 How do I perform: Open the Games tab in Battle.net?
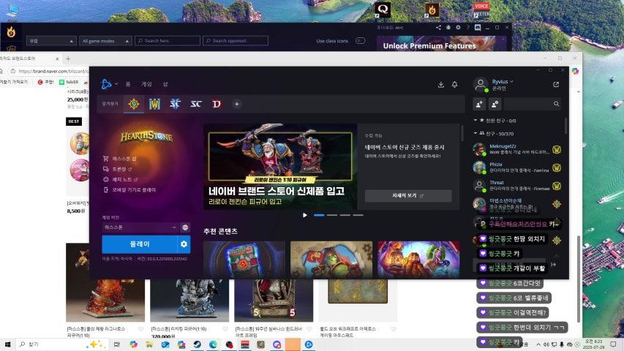146,84
